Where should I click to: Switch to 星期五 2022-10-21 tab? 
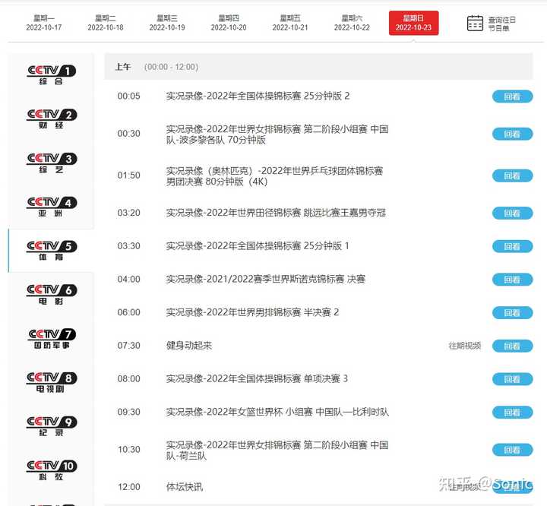[290, 23]
